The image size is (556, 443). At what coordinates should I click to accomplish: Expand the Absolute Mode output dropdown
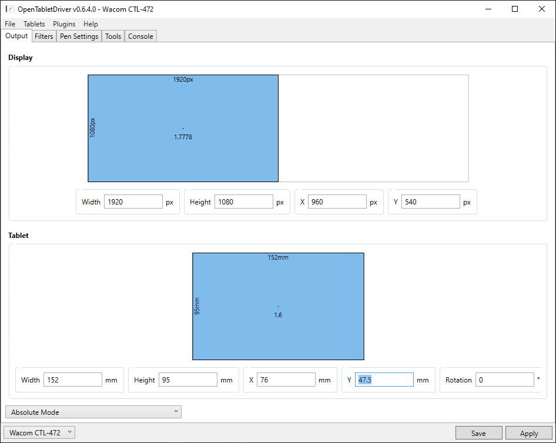93,412
